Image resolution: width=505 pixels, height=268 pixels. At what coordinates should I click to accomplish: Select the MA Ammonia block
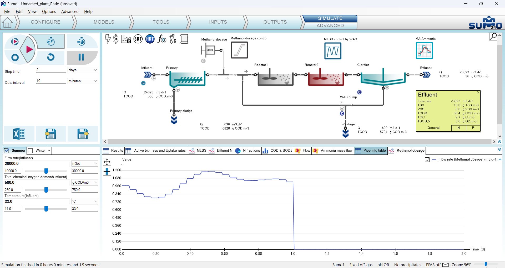pos(425,50)
